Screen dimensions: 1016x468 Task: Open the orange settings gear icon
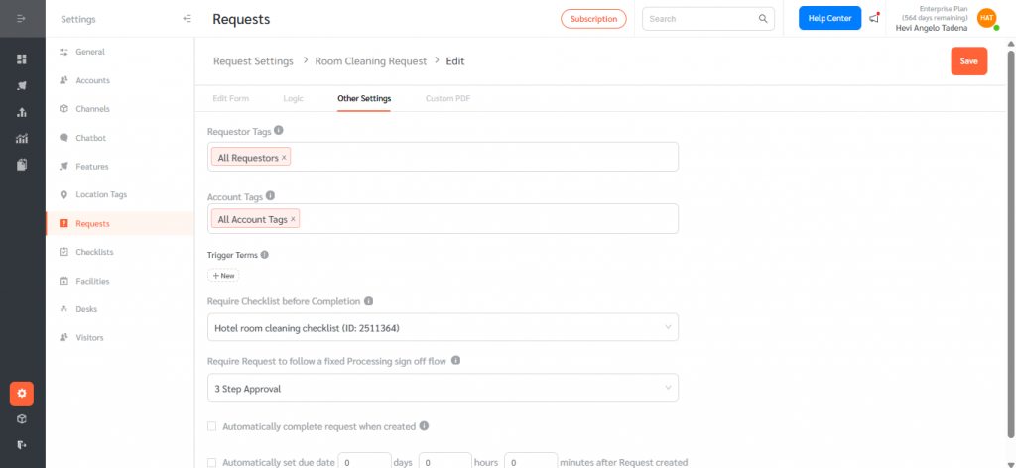point(22,393)
